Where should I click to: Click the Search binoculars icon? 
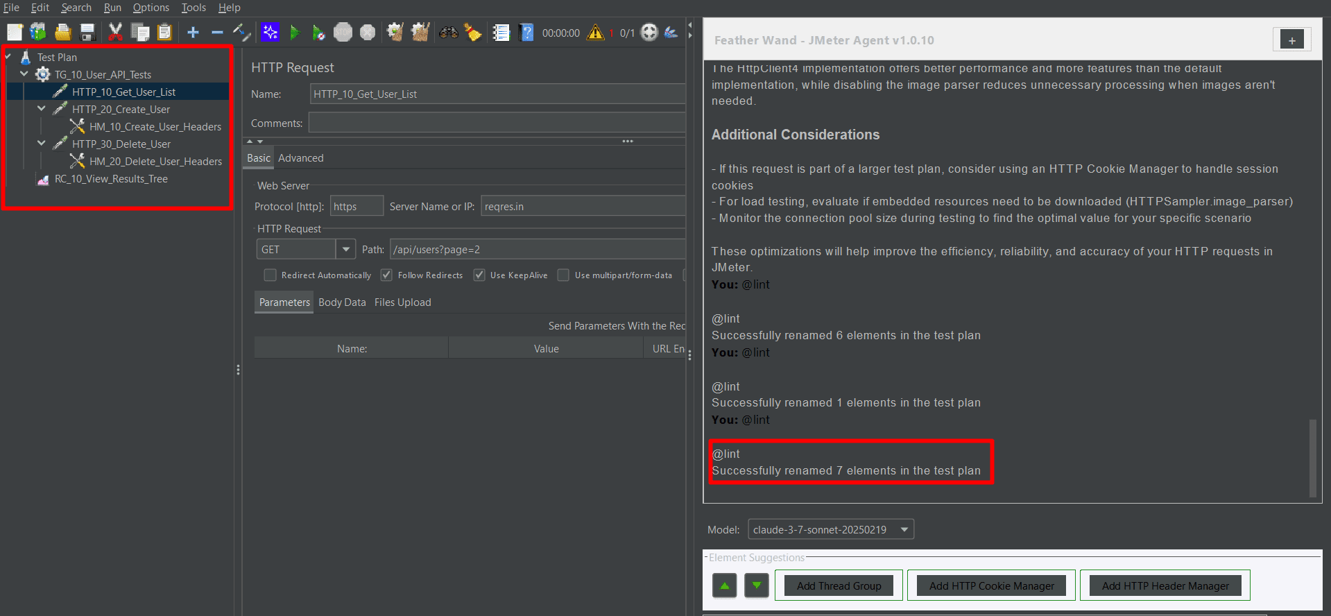click(x=448, y=33)
